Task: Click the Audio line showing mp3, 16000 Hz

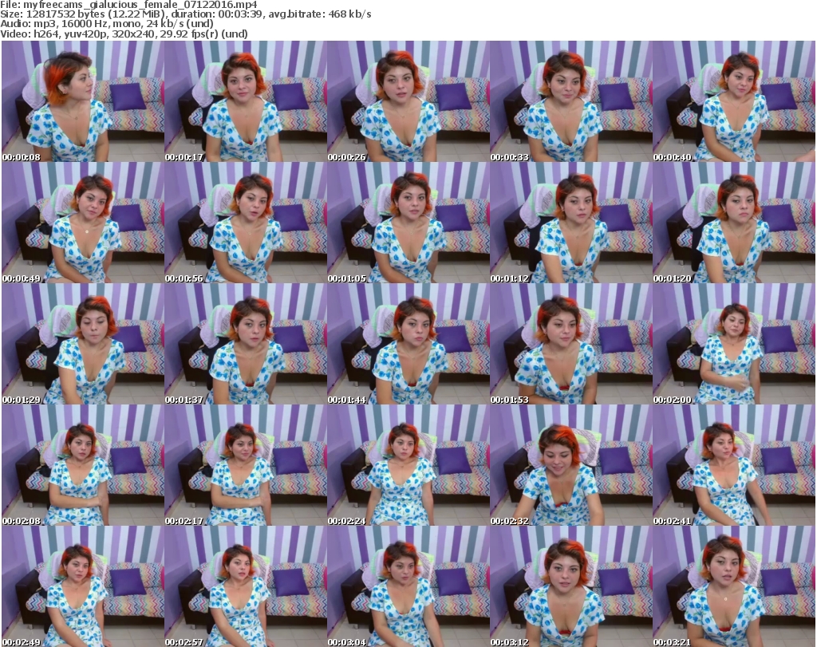Action: 107,24
